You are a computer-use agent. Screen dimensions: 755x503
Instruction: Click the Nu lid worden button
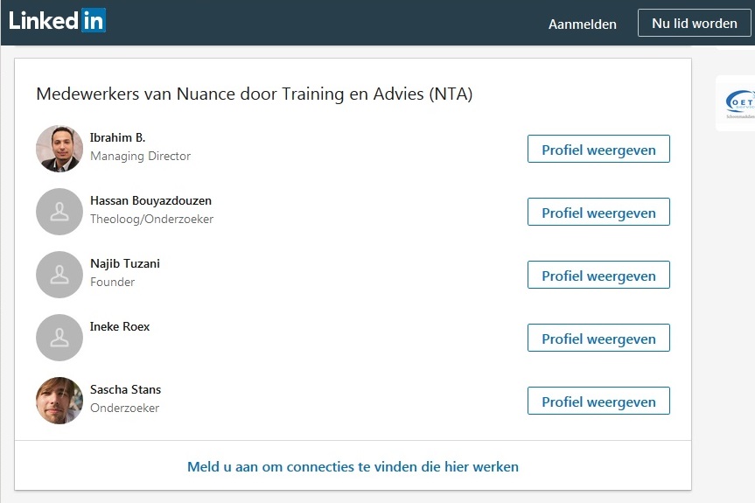click(x=695, y=23)
